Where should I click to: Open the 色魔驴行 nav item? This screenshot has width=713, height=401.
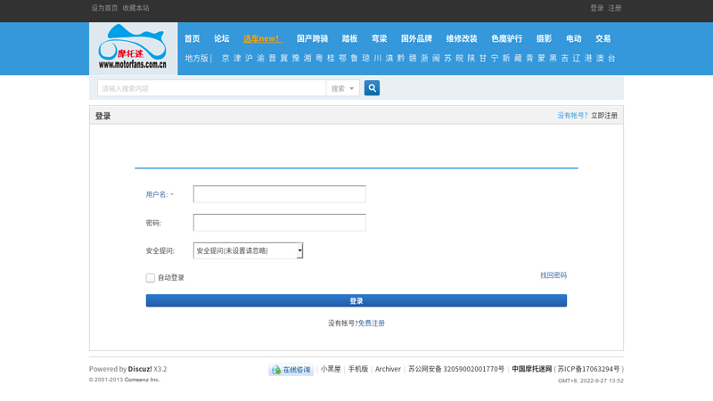[x=506, y=38]
